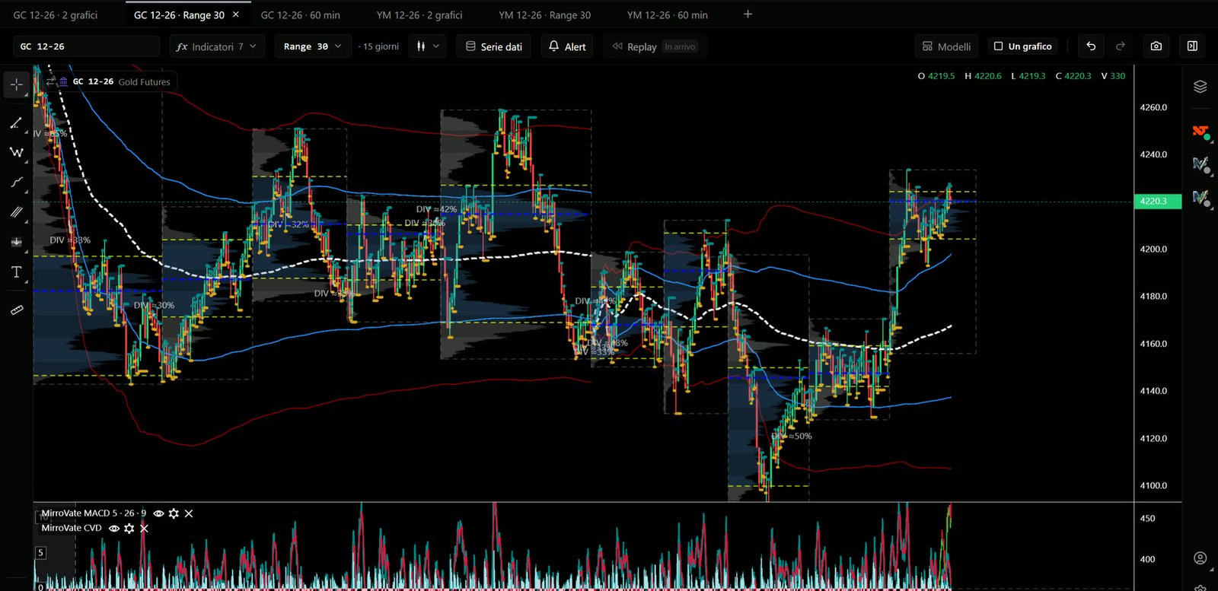1218x591 pixels.
Task: Hide the MirroVate CVD indicator
Action: point(114,528)
